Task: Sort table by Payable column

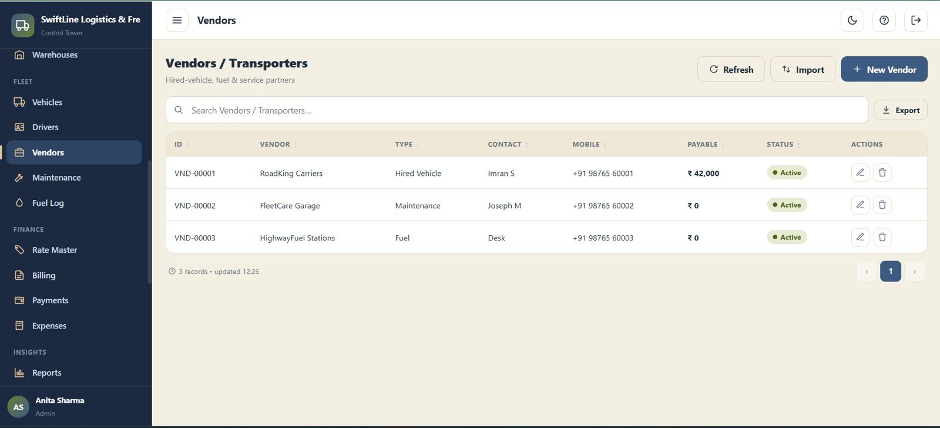Action: 706,144
